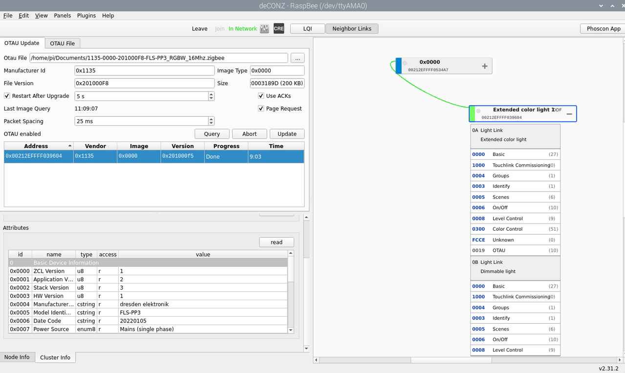This screenshot has height=373, width=625.
Task: Switch to the Node Info tab
Action: coord(17,357)
